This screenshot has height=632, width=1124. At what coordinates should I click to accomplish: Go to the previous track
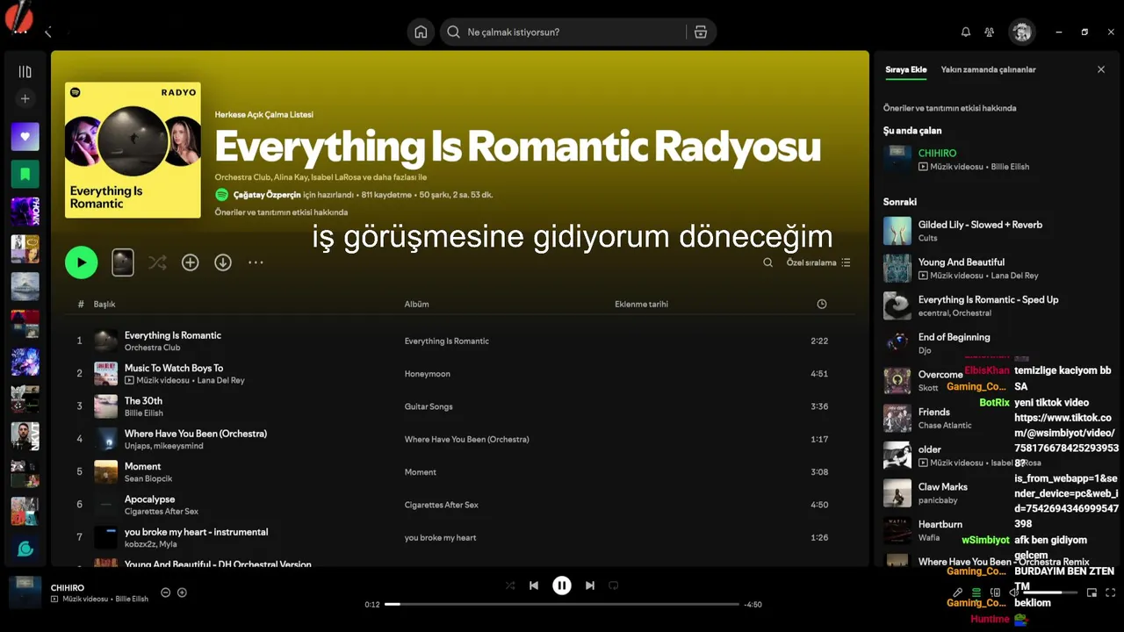534,585
